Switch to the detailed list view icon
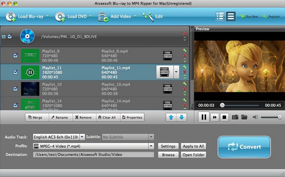The height and width of the screenshot is (177, 285). pyautogui.click(x=220, y=17)
